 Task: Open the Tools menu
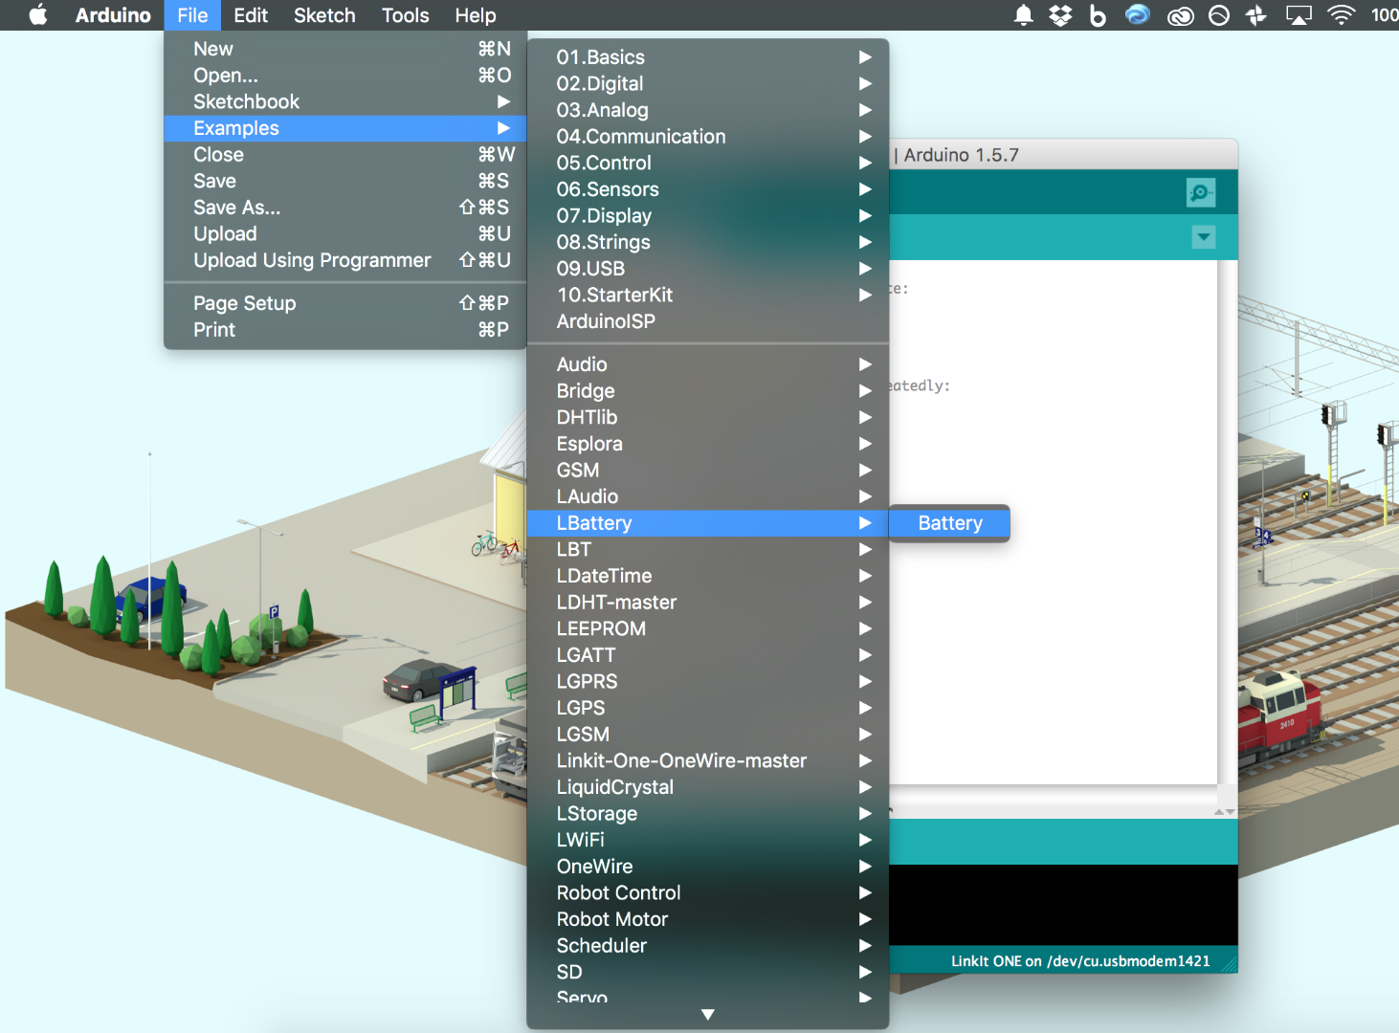(x=405, y=15)
